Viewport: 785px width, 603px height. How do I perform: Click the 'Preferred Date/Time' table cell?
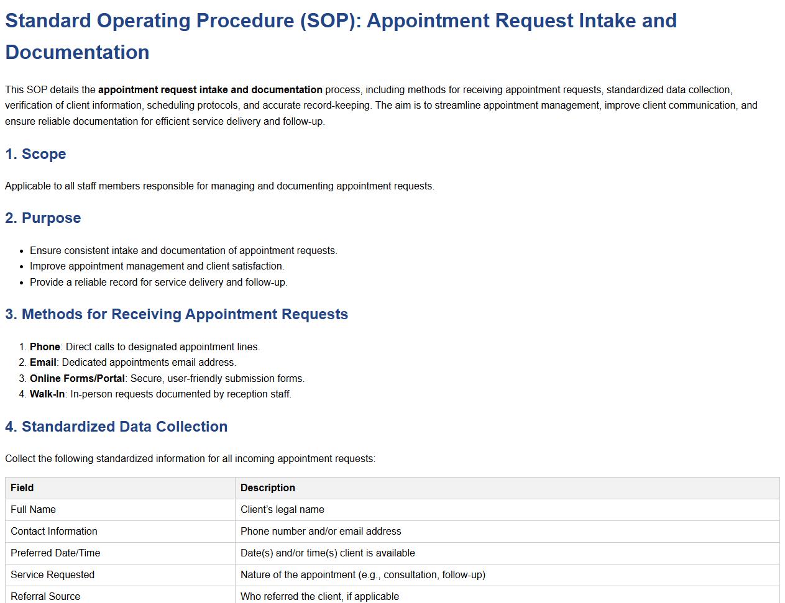(55, 553)
